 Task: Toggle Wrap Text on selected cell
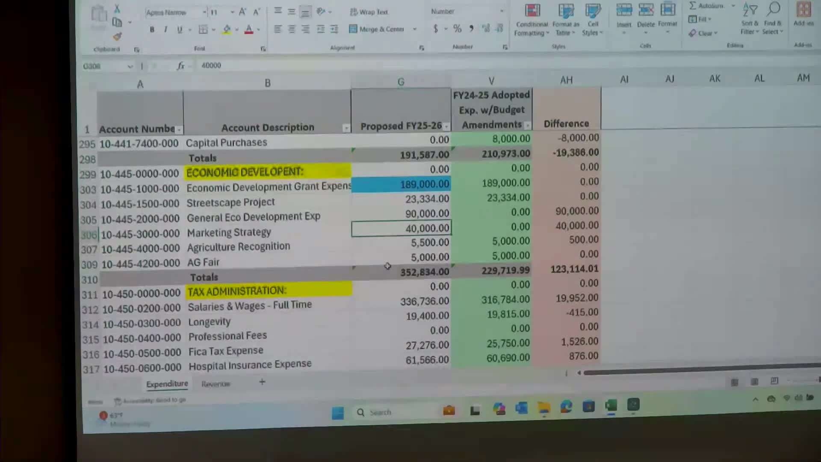(x=369, y=12)
